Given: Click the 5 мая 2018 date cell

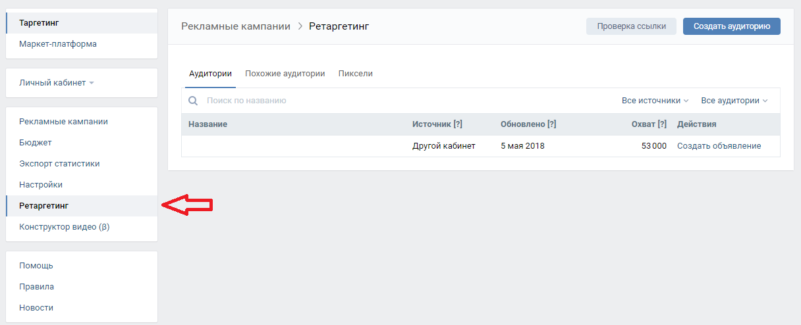Looking at the screenshot, I should [522, 146].
